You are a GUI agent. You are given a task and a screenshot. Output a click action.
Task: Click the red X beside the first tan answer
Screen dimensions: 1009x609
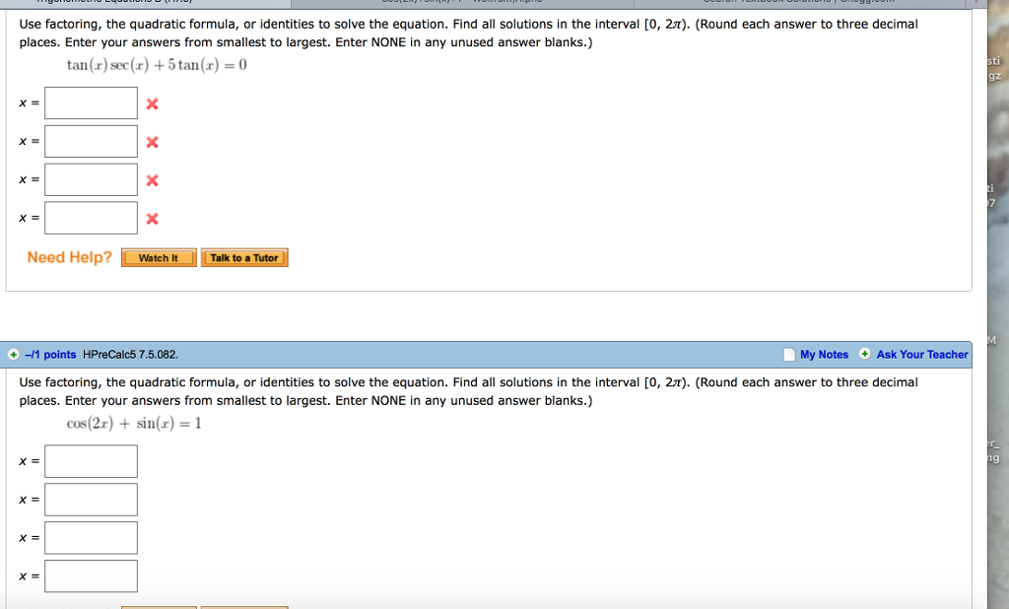tap(153, 102)
